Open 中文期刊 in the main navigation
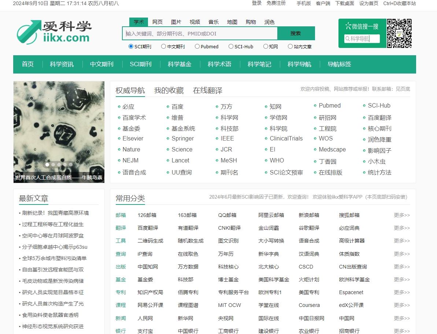 coord(101,64)
